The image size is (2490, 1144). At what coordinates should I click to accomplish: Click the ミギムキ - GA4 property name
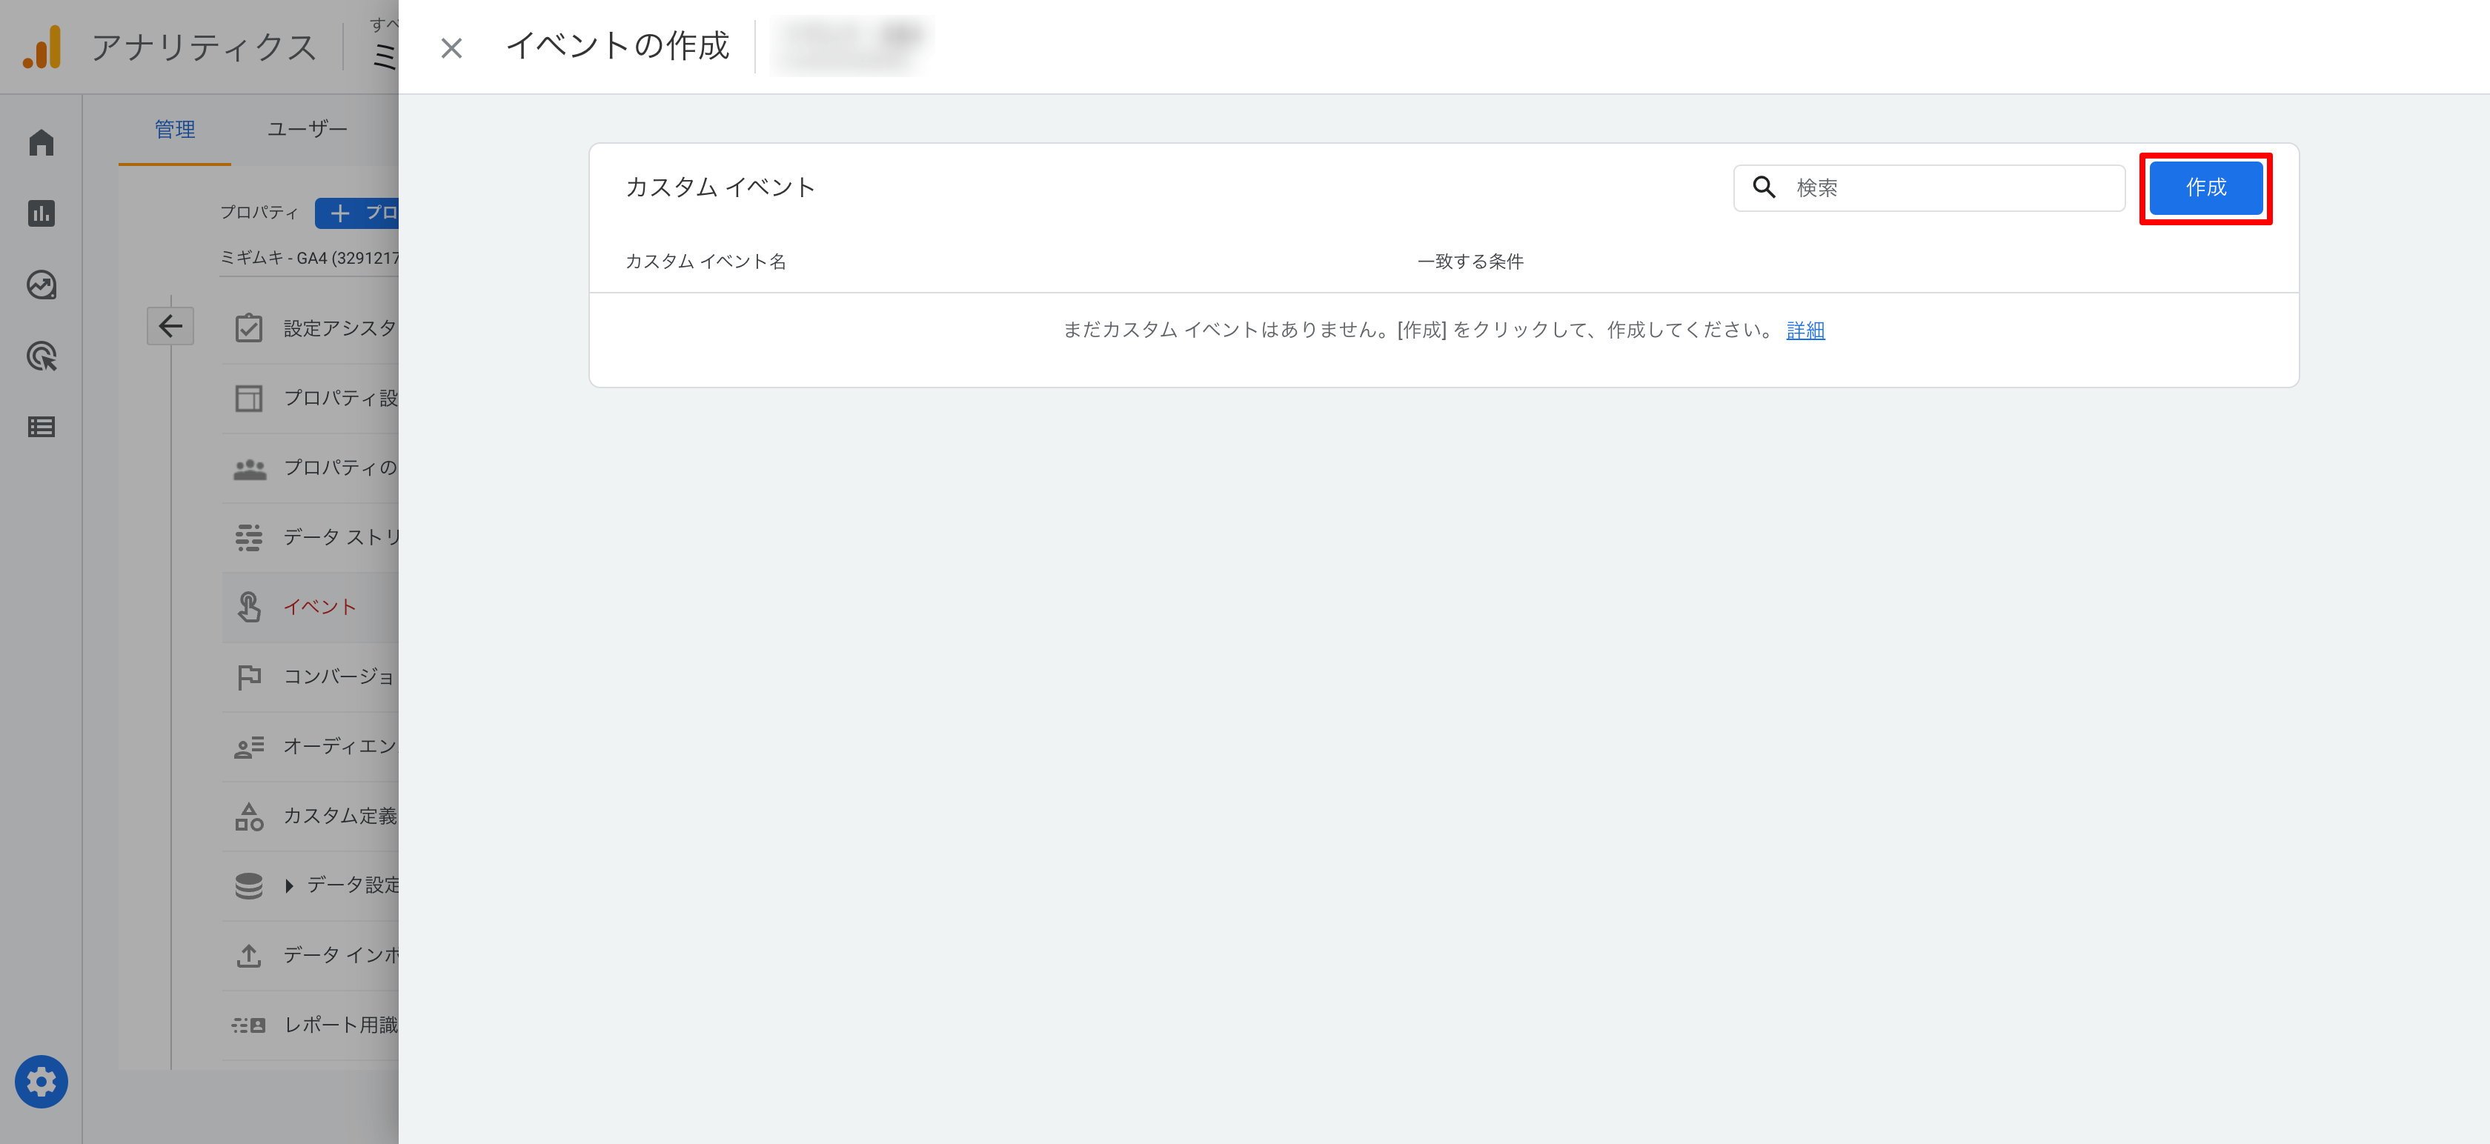(309, 258)
